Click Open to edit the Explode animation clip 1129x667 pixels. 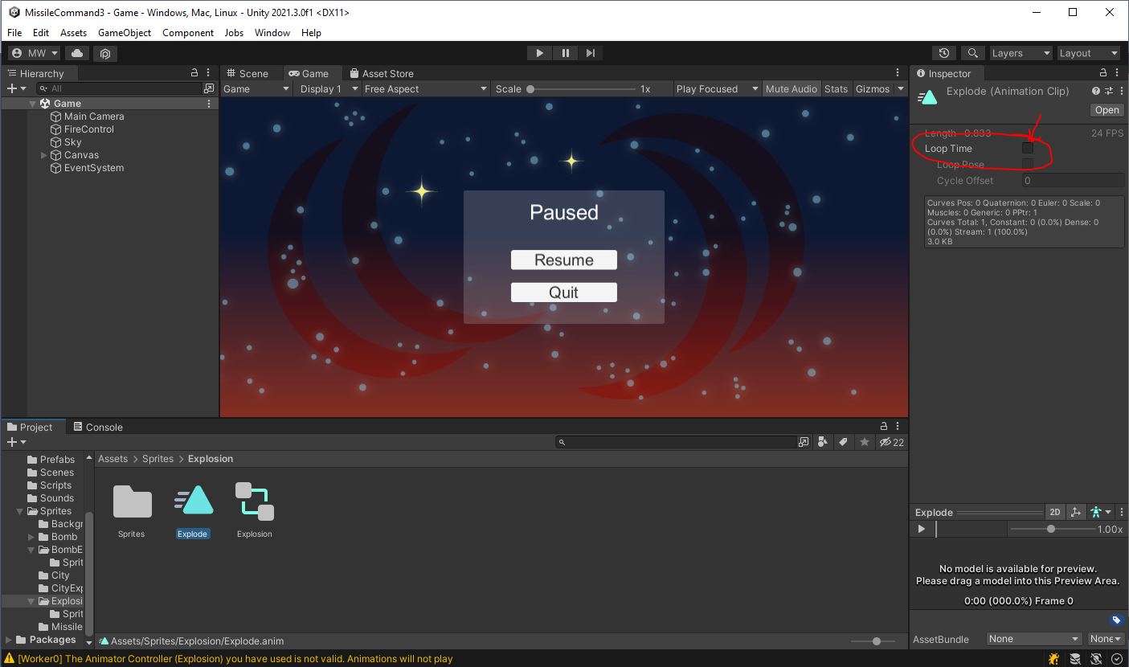point(1107,109)
